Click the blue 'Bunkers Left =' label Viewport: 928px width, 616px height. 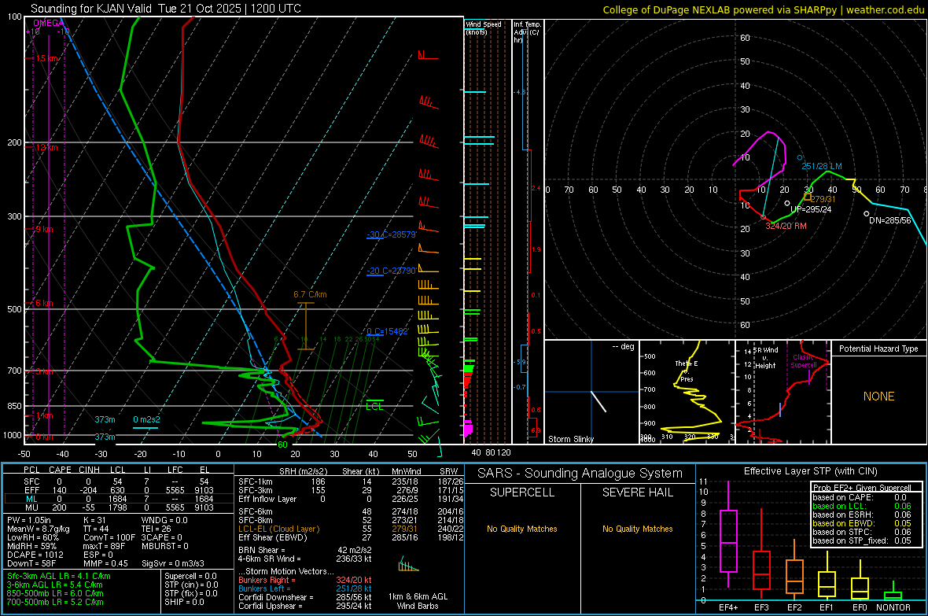[264, 588]
